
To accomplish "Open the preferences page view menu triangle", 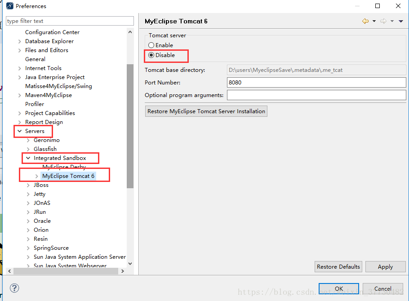I will tap(401, 21).
